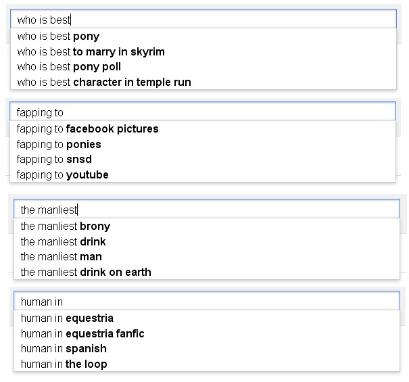The image size is (409, 382).
Task: Choose 'human in the loop' suggestion
Action: coord(64,364)
